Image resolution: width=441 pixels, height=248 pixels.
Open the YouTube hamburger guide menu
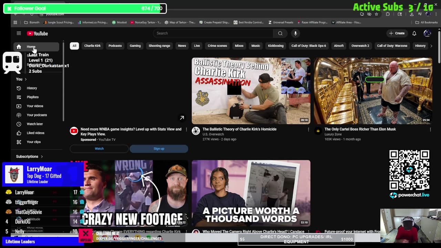pyautogui.click(x=19, y=33)
